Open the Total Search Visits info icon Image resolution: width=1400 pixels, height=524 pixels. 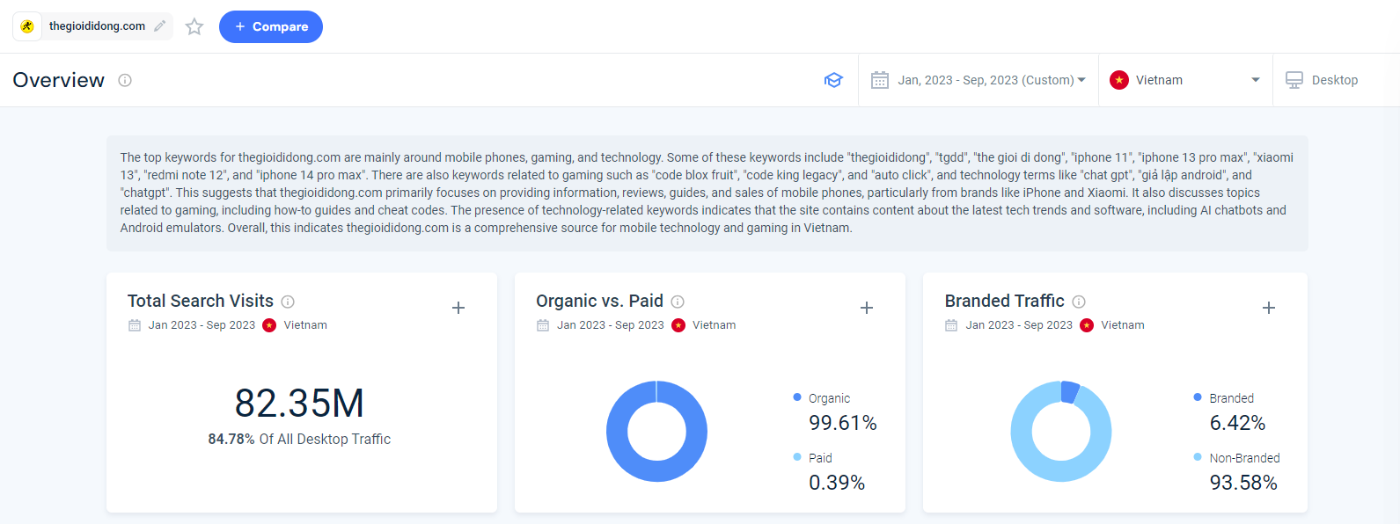(x=288, y=302)
